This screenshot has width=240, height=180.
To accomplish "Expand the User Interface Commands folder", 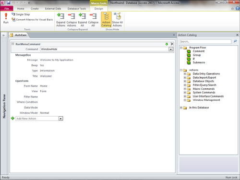I will (x=185, y=96).
